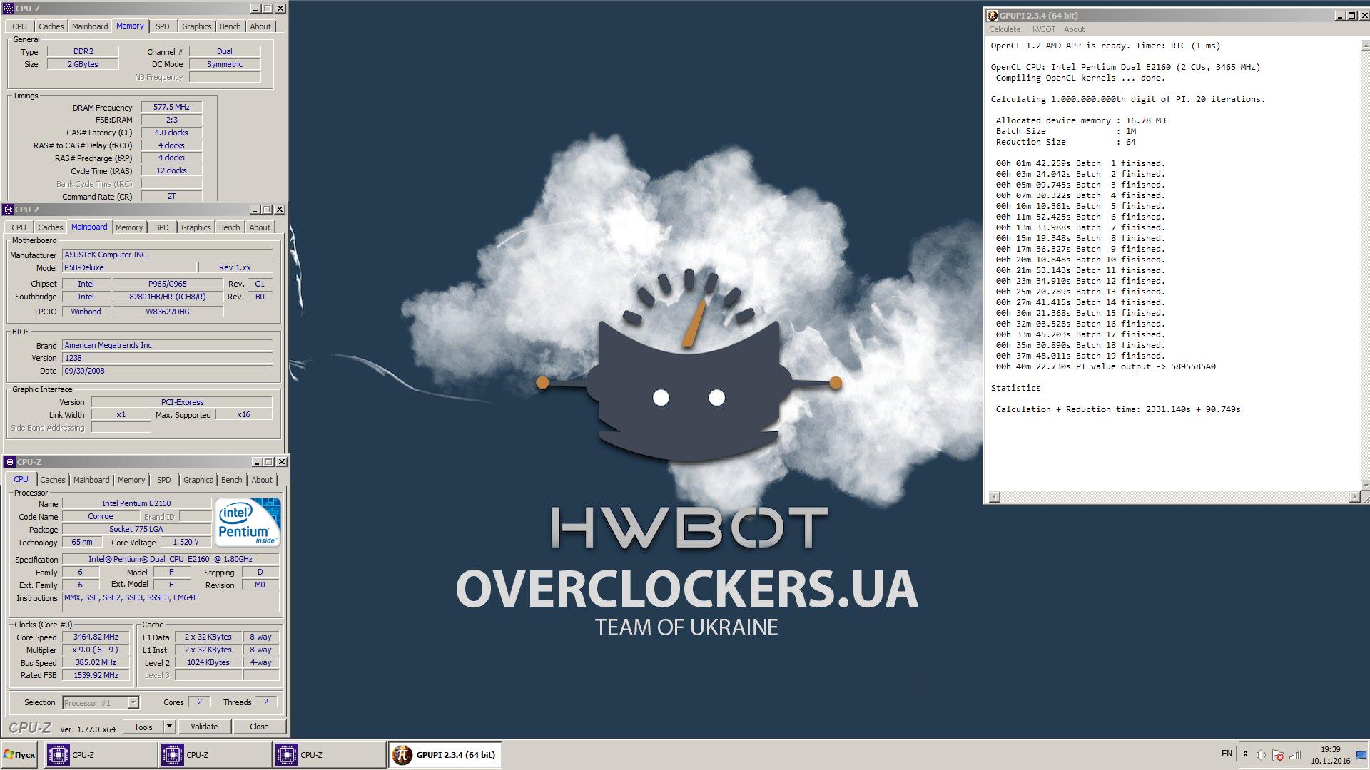Click GPUPI horizontal scrollbar track
Viewport: 1370px width, 770px height.
[1174, 496]
